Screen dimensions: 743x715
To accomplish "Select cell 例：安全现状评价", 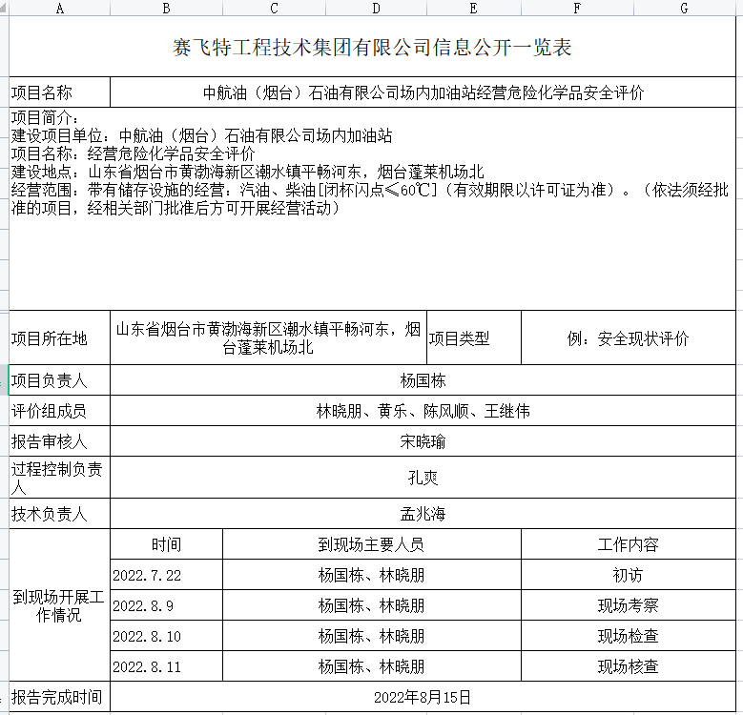I will 629,337.
